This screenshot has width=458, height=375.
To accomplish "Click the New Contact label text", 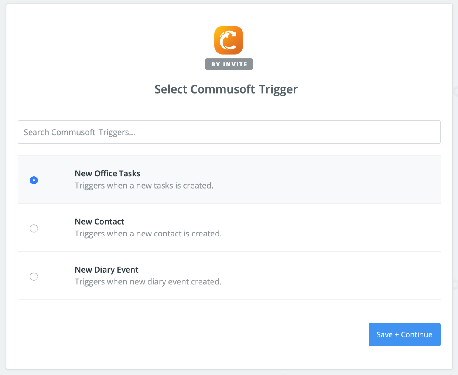I will (99, 222).
